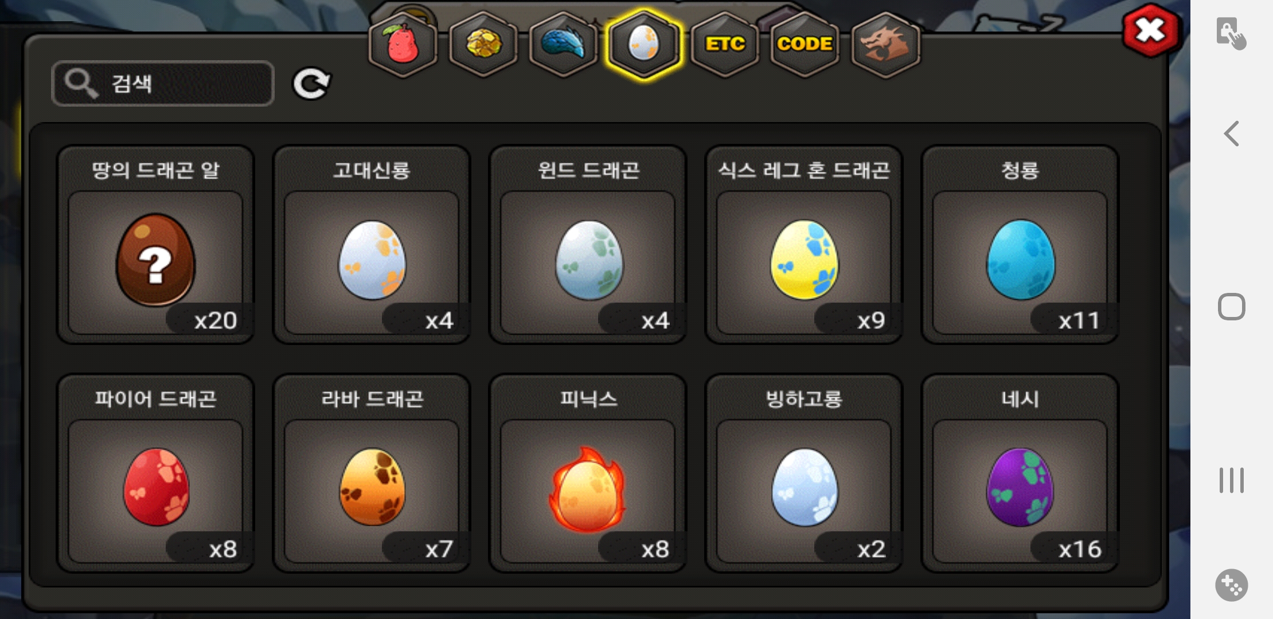The image size is (1273, 619).
Task: Tap the Android back navigation arrow
Action: pyautogui.click(x=1231, y=134)
